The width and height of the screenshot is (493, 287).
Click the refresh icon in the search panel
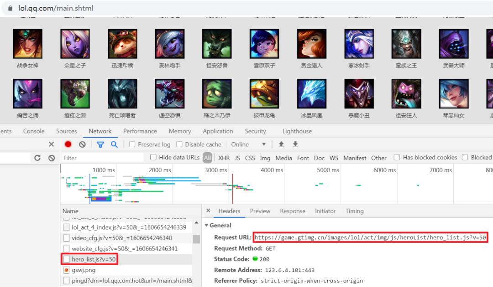tap(37, 158)
